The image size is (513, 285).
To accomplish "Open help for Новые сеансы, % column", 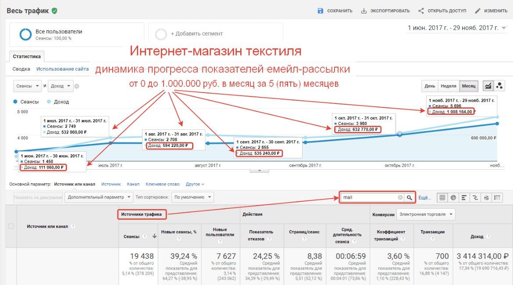I will tap(179, 239).
